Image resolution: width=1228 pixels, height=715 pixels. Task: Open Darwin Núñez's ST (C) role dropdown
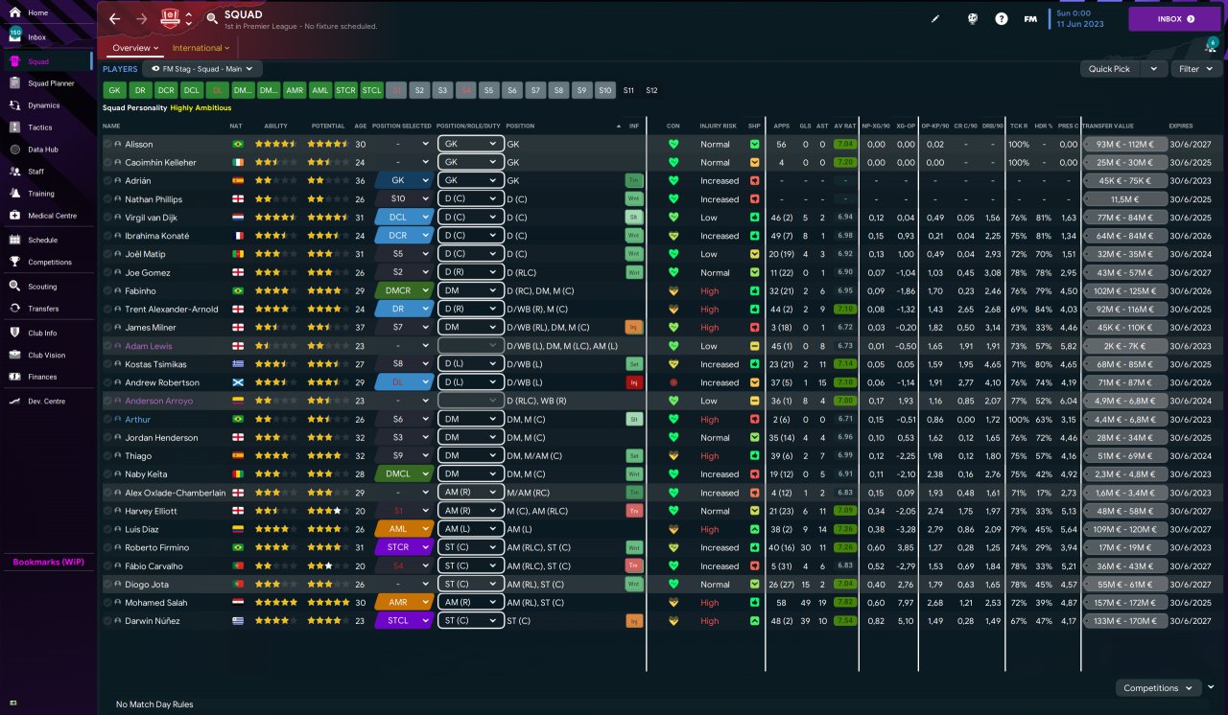(x=470, y=621)
